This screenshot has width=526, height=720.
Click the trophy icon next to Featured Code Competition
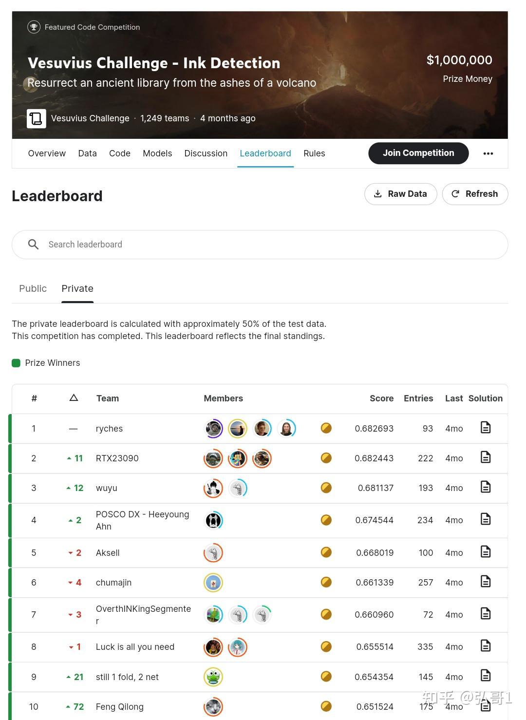click(33, 27)
